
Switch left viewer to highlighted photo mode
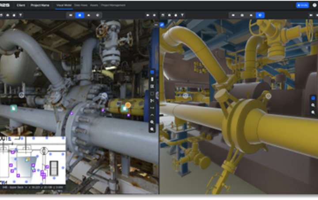click(x=79, y=15)
